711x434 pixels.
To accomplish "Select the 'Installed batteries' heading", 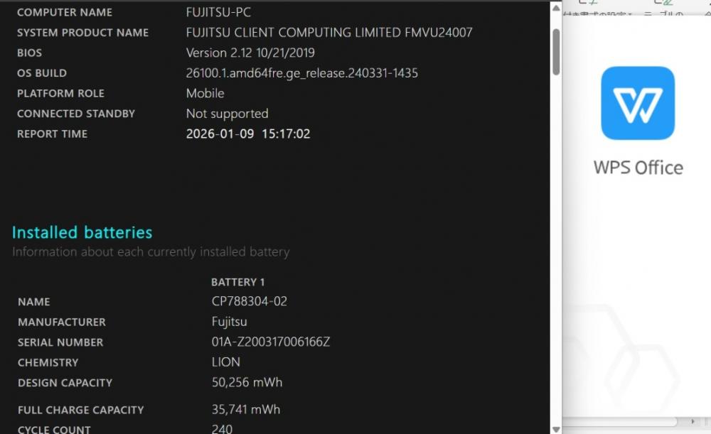I will tap(82, 232).
